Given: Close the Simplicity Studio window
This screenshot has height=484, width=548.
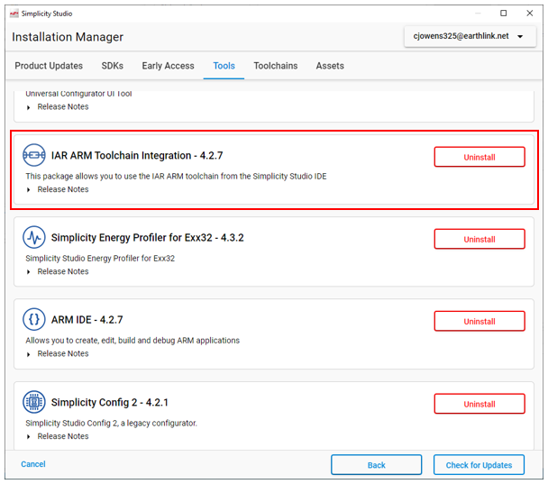Looking at the screenshot, I should 529,14.
